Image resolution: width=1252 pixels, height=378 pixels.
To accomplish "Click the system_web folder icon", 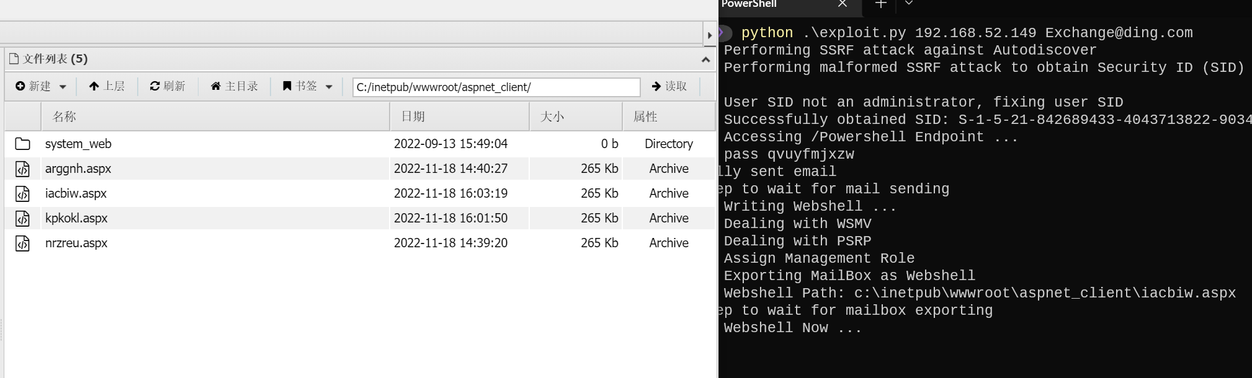I will coord(22,144).
